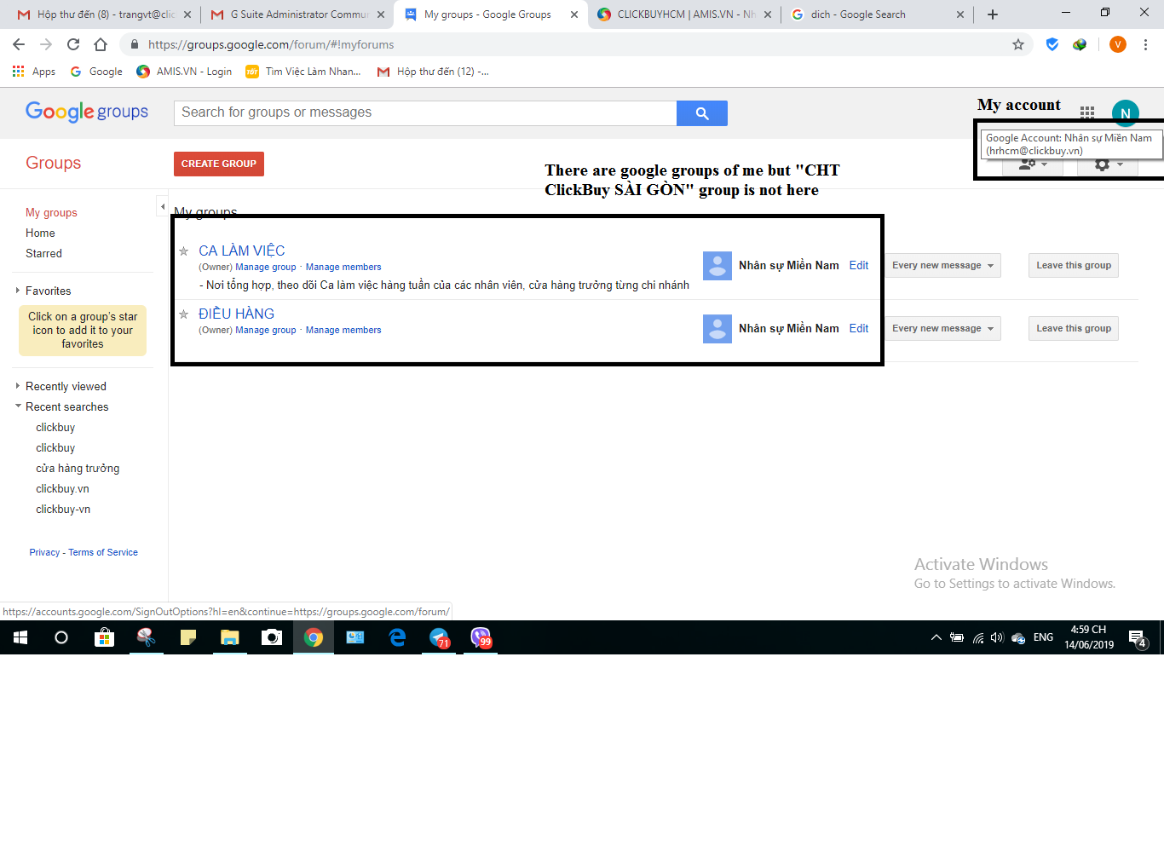The width and height of the screenshot is (1164, 847).
Task: Open ĐIỀU HÀNG Every new message dropdown
Action: (942, 329)
